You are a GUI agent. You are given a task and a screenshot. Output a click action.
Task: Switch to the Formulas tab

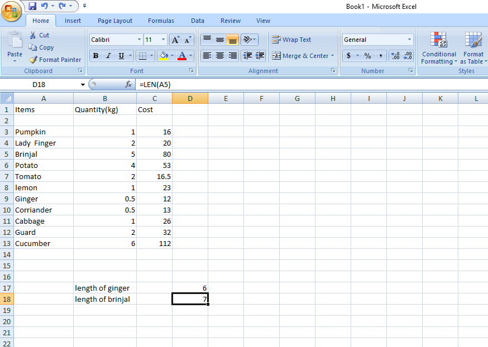[x=161, y=21]
